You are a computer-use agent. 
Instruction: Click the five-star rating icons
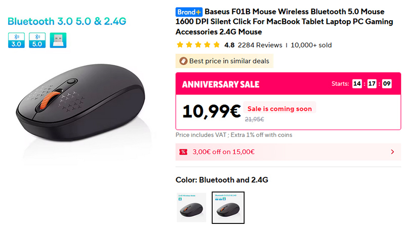(x=198, y=45)
